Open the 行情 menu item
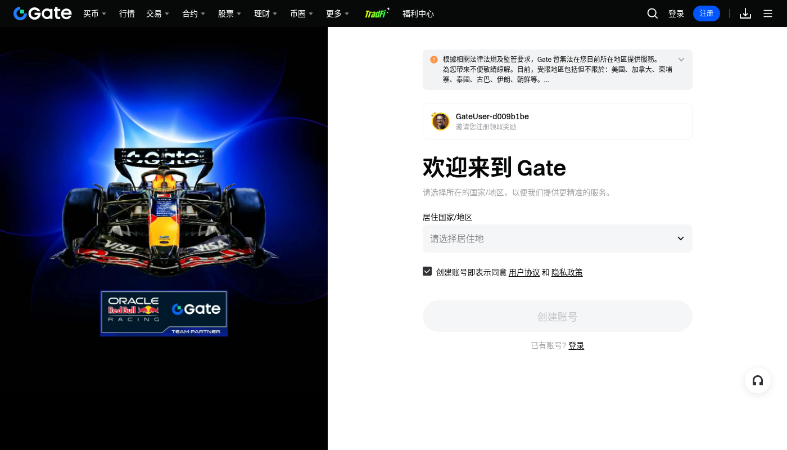 click(127, 13)
